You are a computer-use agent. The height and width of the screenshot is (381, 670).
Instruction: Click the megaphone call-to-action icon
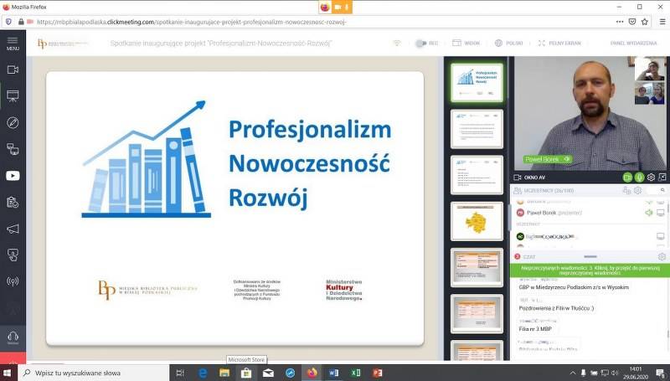[13, 229]
